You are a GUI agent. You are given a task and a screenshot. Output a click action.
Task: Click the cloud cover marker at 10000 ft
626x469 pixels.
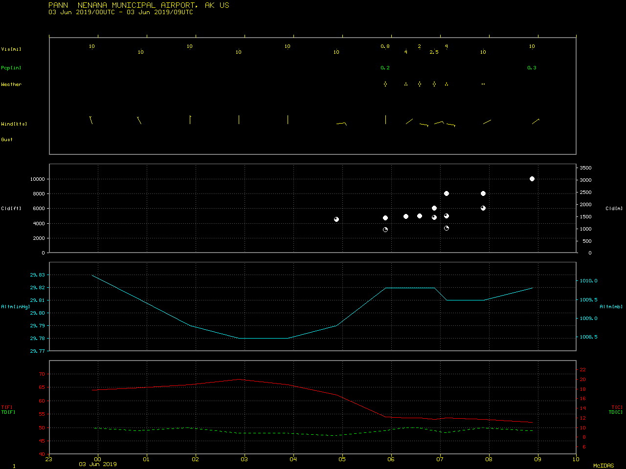[x=532, y=179]
